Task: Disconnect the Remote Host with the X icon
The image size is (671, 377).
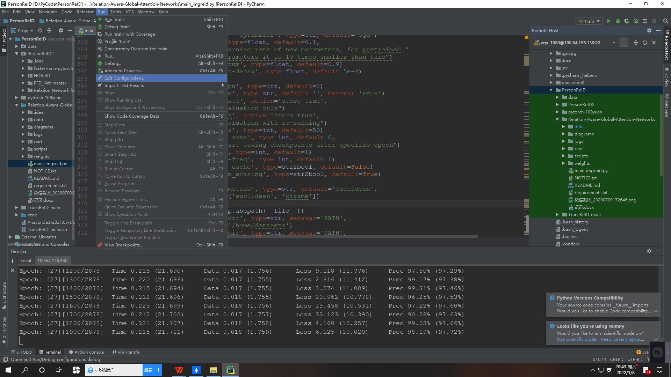Action: tap(654, 43)
